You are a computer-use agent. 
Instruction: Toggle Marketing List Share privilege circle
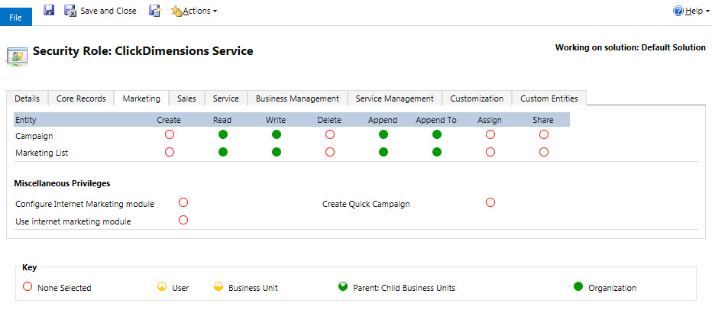pos(544,152)
